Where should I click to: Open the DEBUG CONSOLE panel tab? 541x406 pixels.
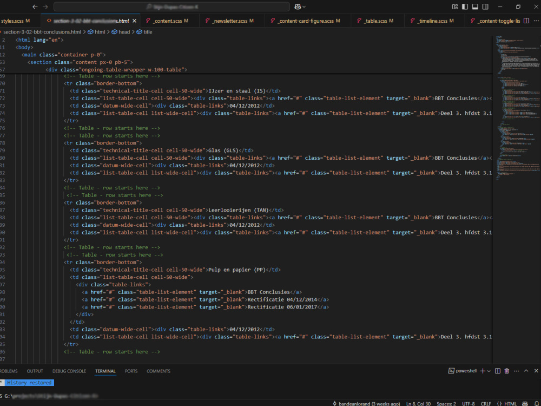click(69, 371)
